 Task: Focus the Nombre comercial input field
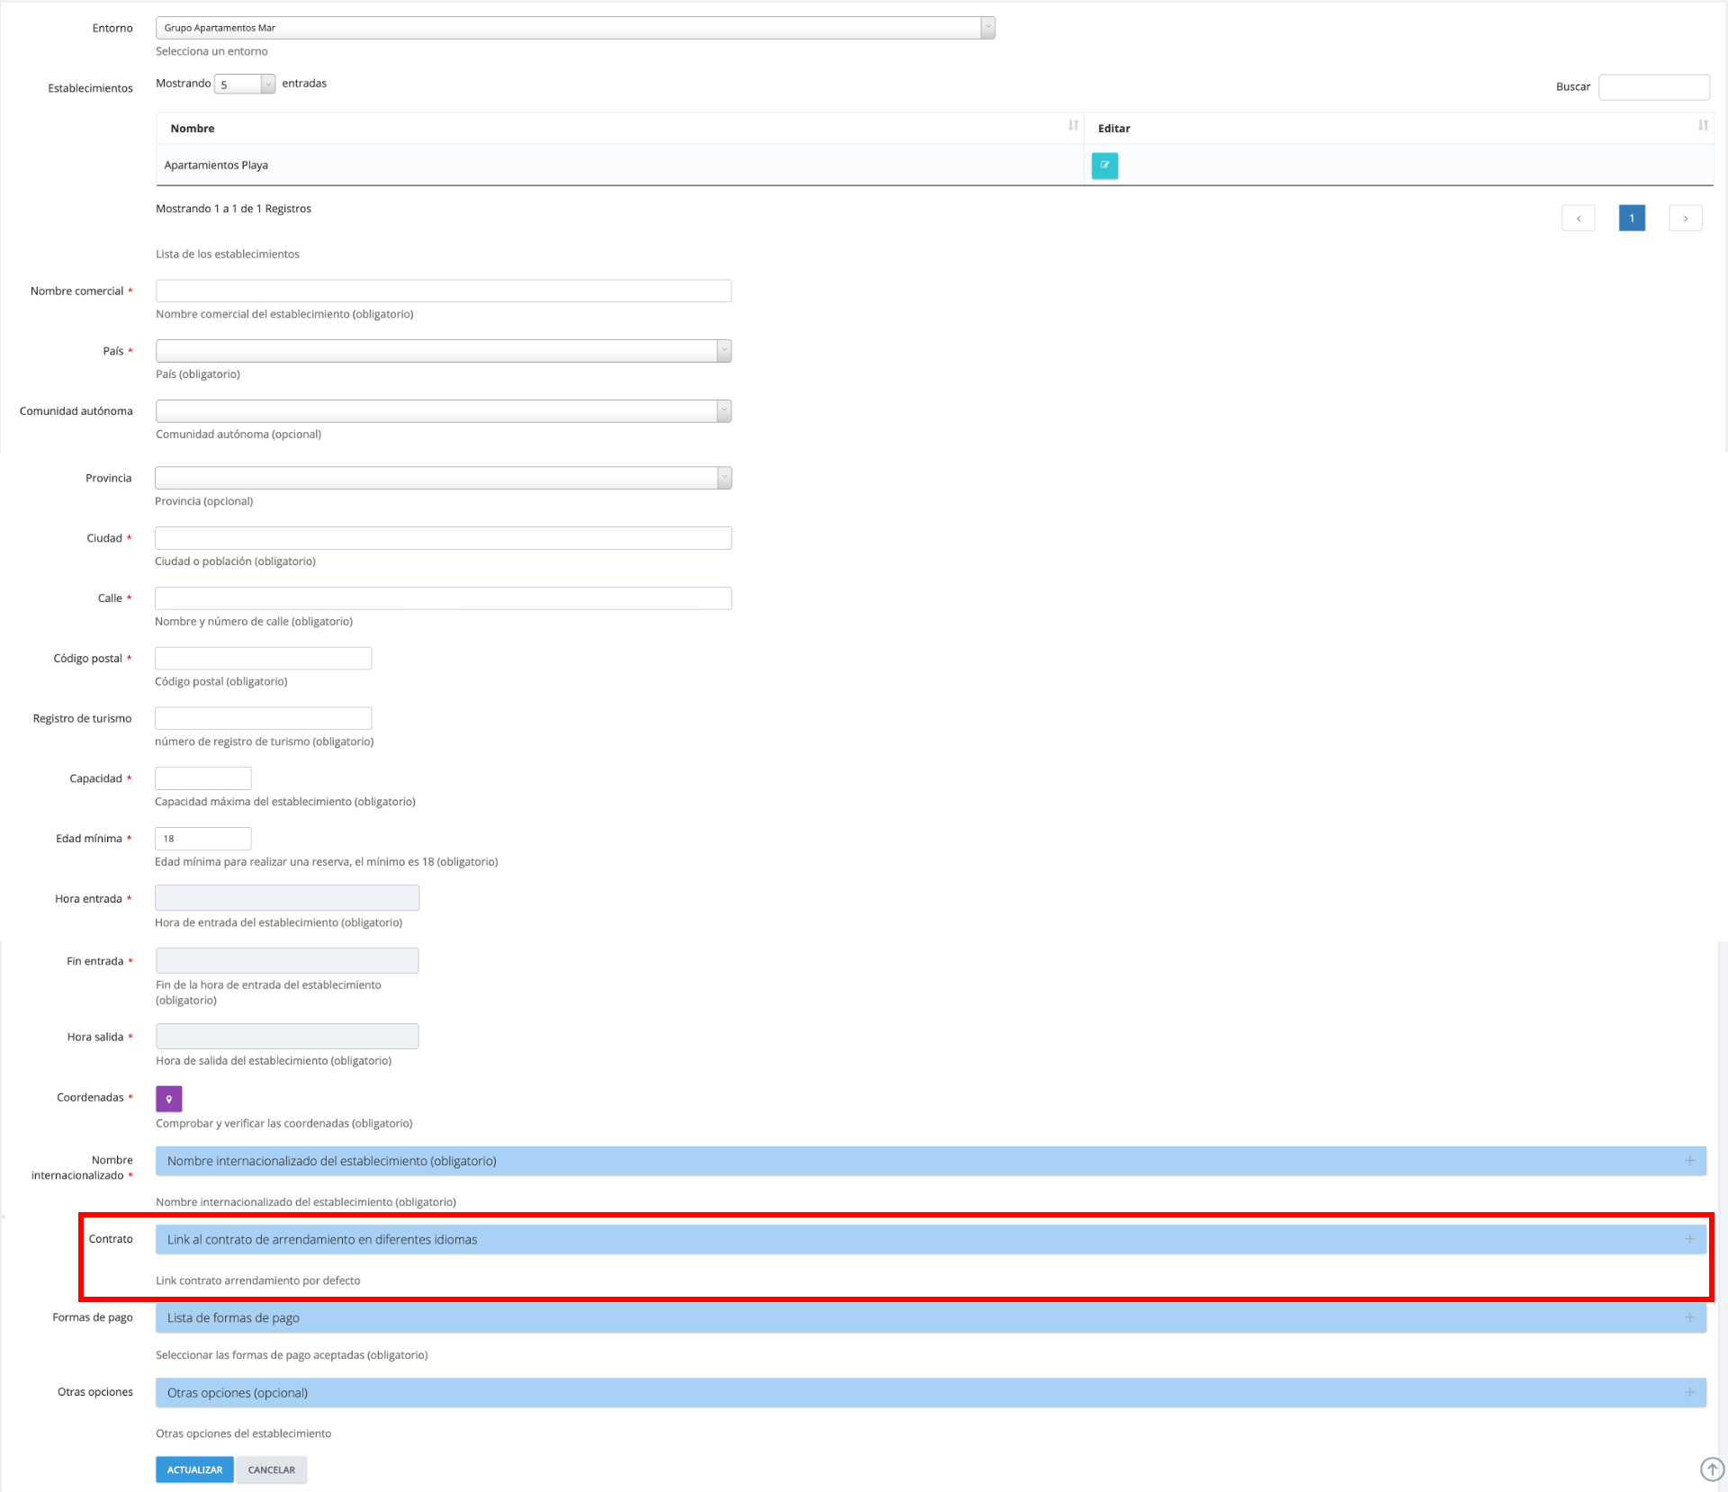click(443, 291)
